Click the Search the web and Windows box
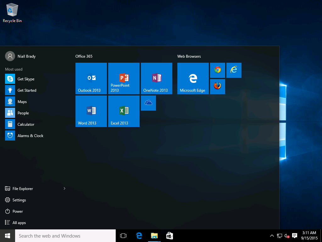This screenshot has width=322, height=242. [x=65, y=236]
